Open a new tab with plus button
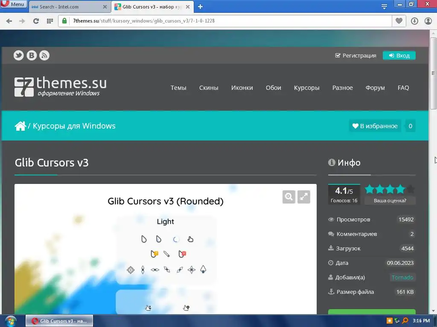The width and height of the screenshot is (437, 327). [x=200, y=7]
